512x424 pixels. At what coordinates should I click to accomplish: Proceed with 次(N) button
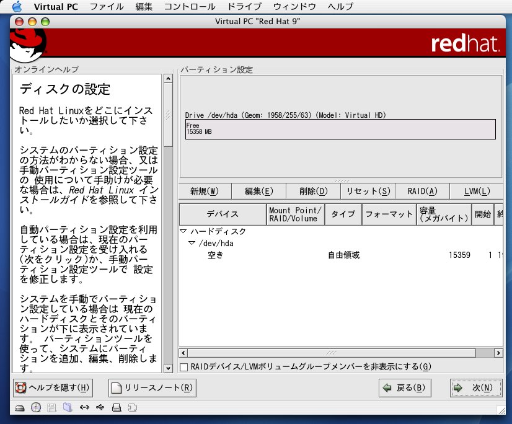pos(476,388)
